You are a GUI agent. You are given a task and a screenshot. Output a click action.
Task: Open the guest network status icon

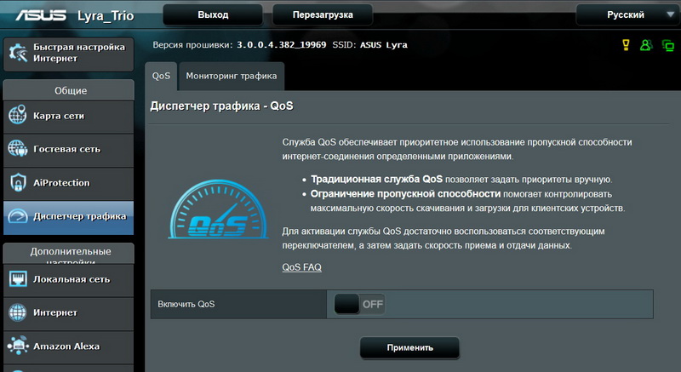click(647, 45)
